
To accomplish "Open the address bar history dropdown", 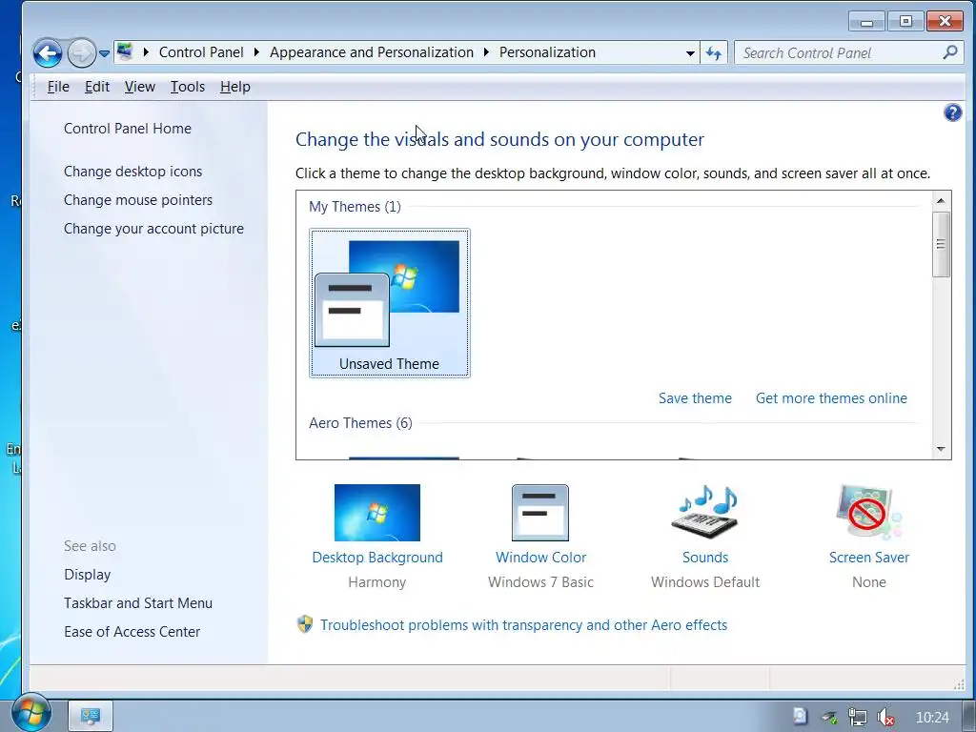I will pyautogui.click(x=690, y=53).
